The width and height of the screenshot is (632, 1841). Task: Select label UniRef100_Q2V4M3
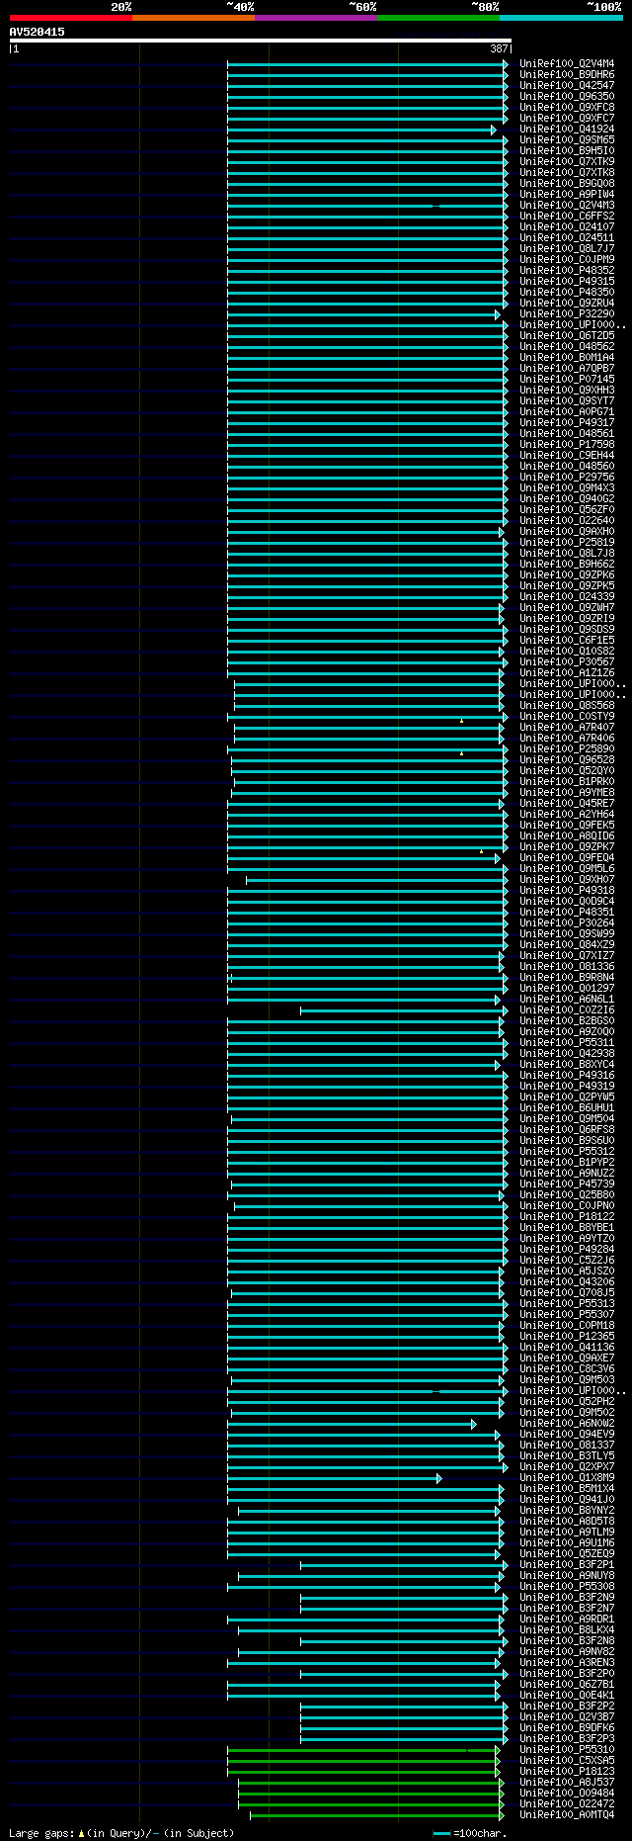[567, 205]
